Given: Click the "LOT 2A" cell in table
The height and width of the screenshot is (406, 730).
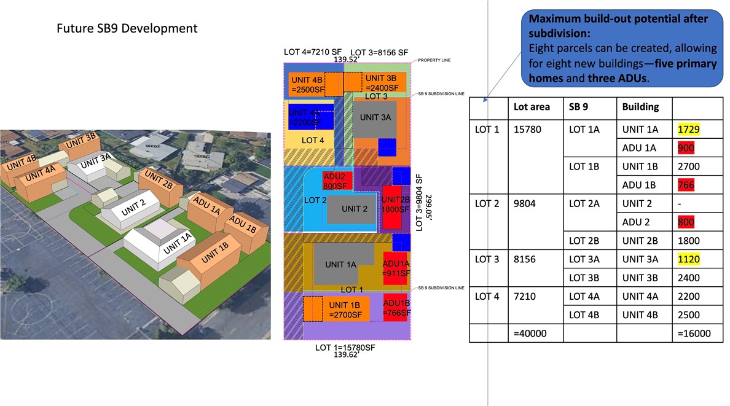Looking at the screenshot, I should click(x=584, y=203).
